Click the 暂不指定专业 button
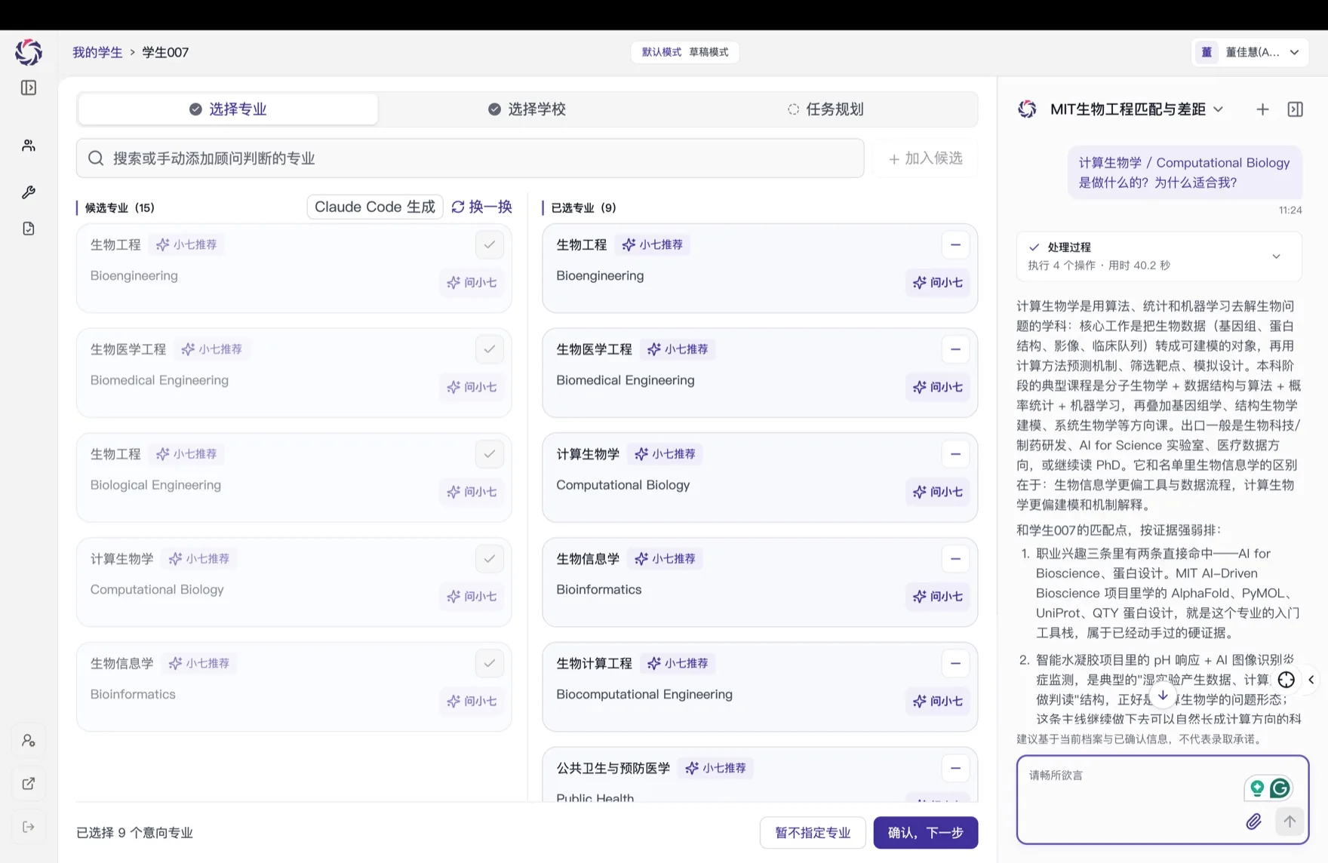1328x863 pixels. coord(813,833)
